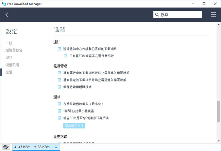Expand speed panel with up chevron
Image resolution: width=221 pixels, height=151 pixels.
[56, 147]
